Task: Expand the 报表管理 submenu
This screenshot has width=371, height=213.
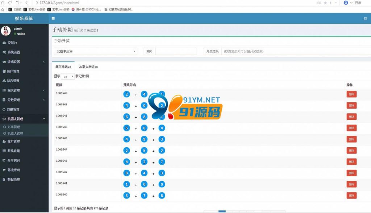Action: pyautogui.click(x=24, y=90)
